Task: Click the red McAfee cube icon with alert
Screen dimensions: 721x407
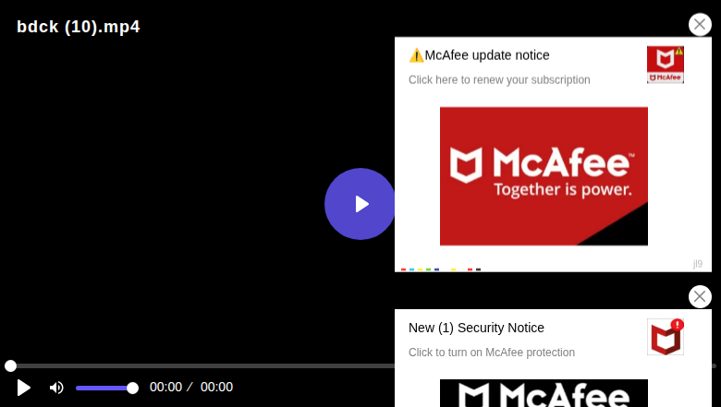Action: [x=665, y=337]
